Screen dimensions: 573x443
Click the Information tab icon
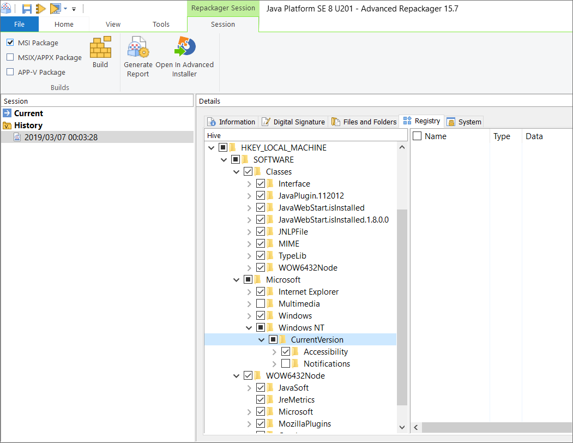[211, 122]
